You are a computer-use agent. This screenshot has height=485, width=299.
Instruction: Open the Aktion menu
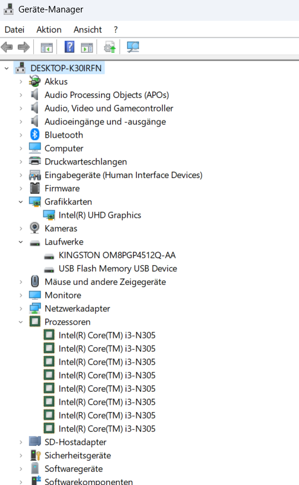(49, 30)
